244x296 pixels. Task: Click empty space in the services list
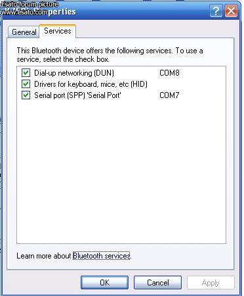coord(121,171)
